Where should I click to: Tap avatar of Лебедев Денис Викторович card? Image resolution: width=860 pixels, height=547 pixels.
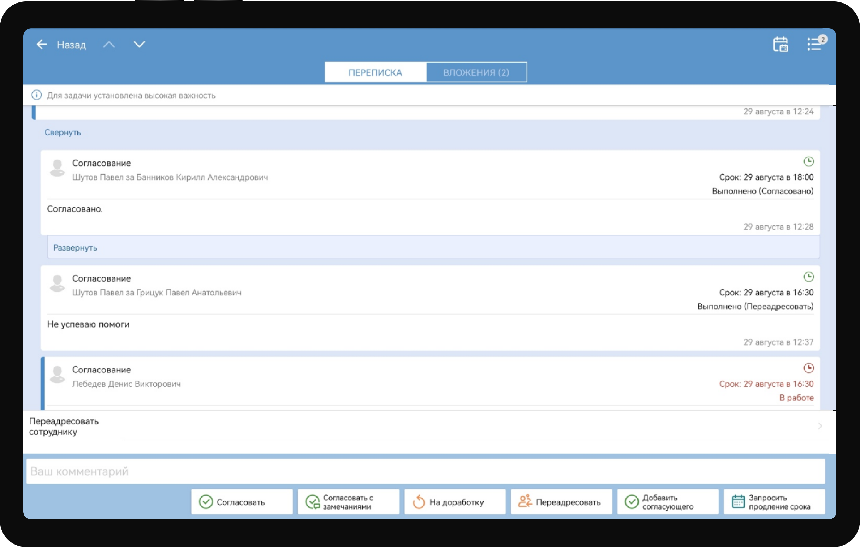tap(57, 375)
